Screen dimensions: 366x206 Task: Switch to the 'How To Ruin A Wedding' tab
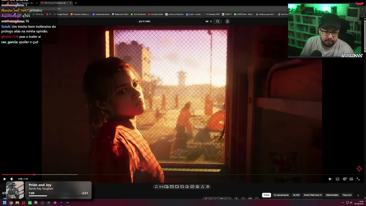coord(22,3)
